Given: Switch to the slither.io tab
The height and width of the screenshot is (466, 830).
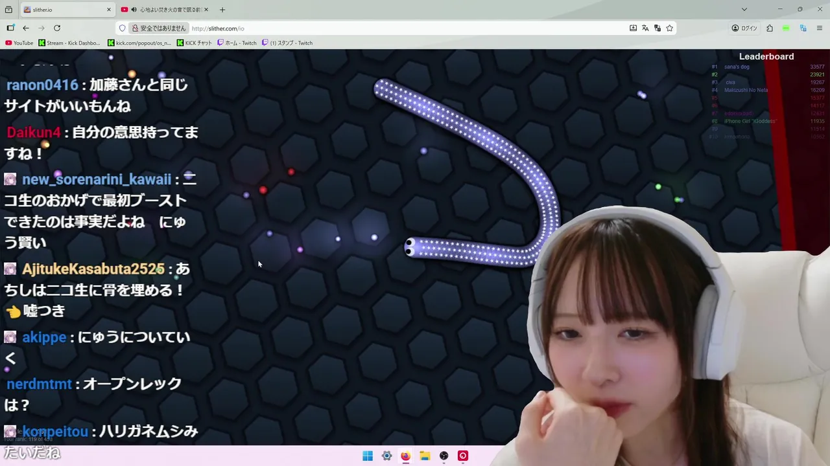Looking at the screenshot, I should coord(68,10).
